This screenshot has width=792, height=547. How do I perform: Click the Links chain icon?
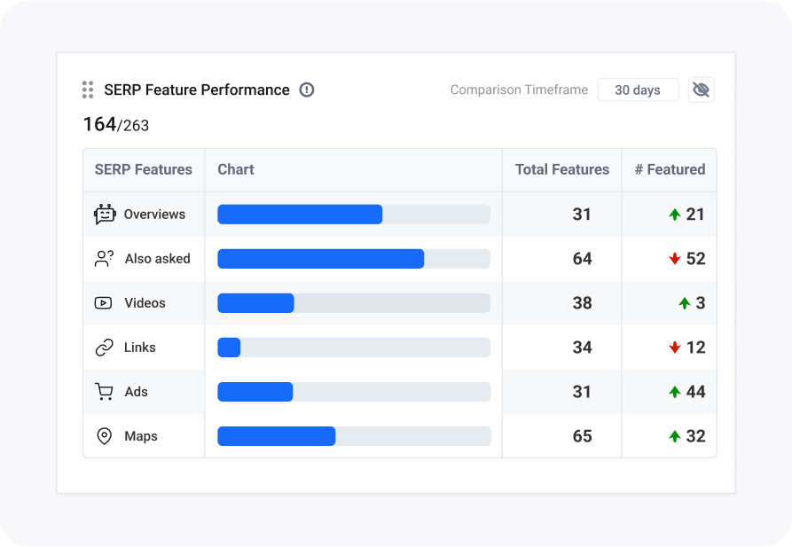pyautogui.click(x=103, y=347)
